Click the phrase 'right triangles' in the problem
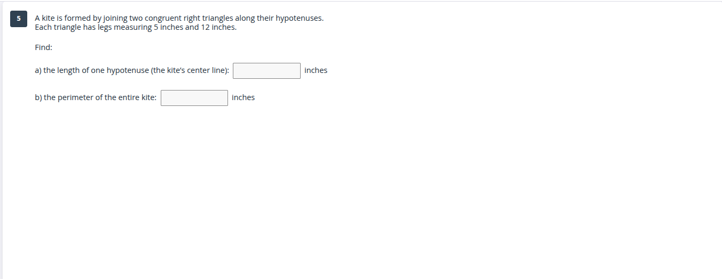The height and width of the screenshot is (279, 722). (207, 18)
